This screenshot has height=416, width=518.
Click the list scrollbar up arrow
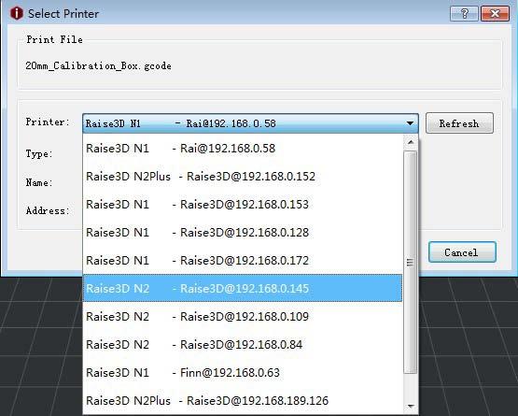pos(411,142)
